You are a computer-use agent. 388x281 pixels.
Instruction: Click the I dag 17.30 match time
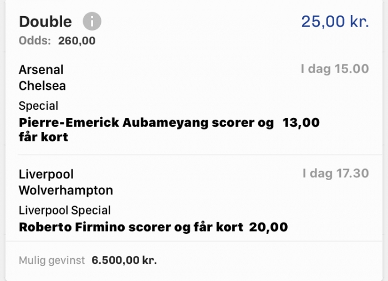(x=336, y=173)
